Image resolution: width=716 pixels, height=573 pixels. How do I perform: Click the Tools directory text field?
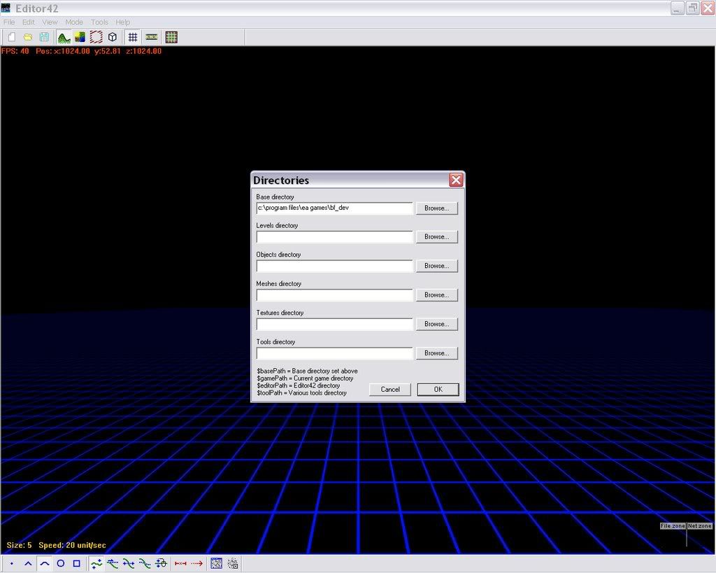tap(334, 353)
